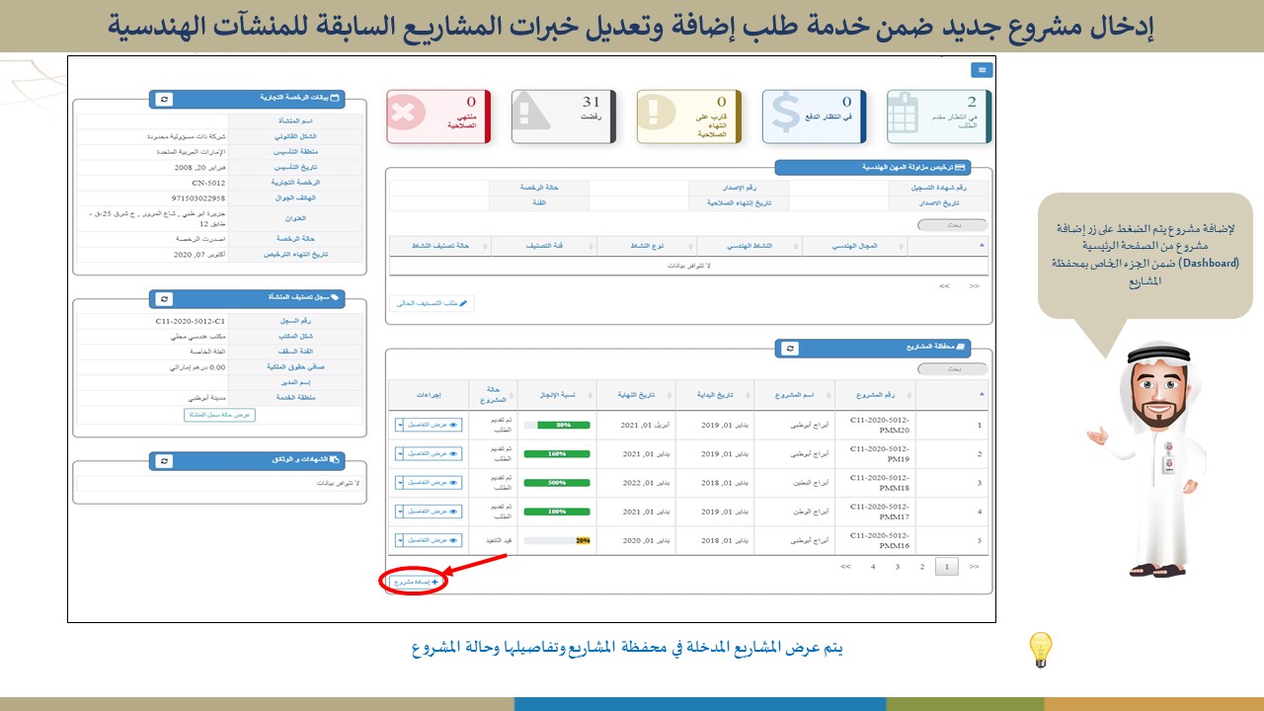Refresh the certificates and documents panel
The image size is (1264, 711).
164,460
